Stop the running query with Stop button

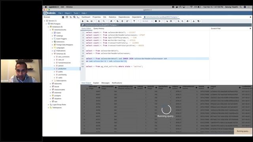(x=156, y=21)
